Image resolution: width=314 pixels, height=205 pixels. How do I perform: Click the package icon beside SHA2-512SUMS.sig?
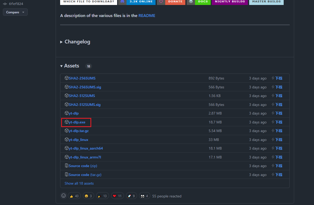pyautogui.click(x=67, y=105)
